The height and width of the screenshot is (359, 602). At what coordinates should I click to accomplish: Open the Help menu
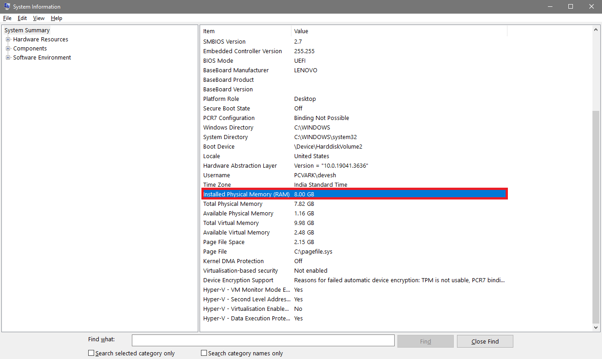pos(56,18)
